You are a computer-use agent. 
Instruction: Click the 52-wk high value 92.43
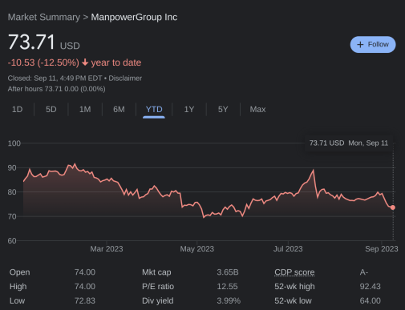coord(370,287)
